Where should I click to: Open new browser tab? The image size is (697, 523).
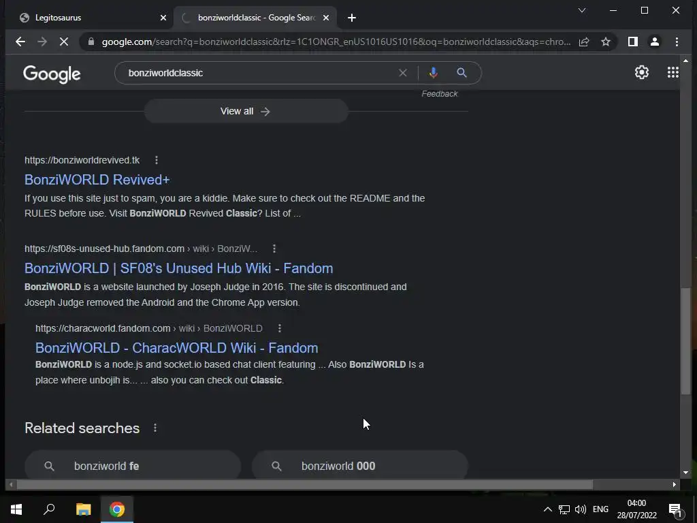[352, 18]
